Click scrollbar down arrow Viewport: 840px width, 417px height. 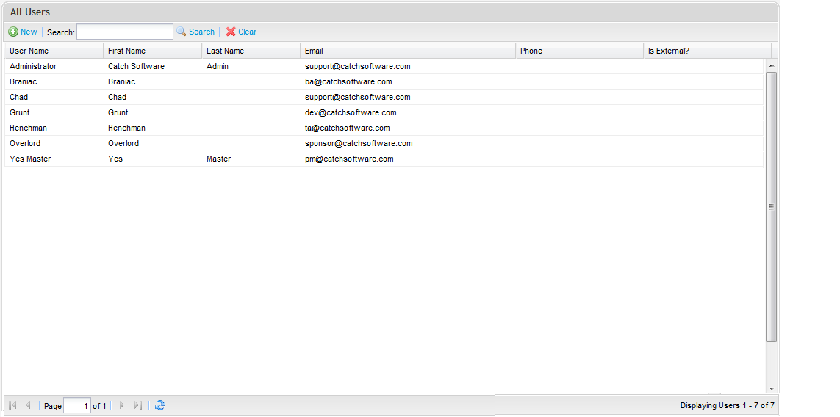click(x=771, y=388)
